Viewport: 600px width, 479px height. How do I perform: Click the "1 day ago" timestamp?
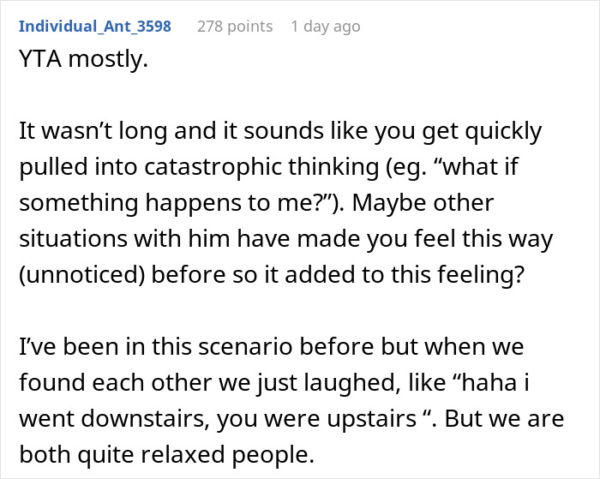click(x=326, y=27)
